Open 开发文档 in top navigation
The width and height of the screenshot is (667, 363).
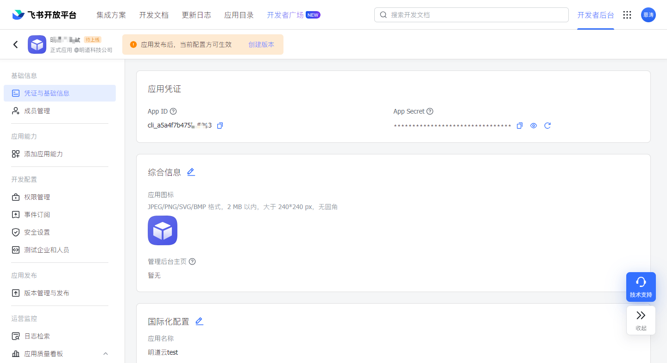coord(154,15)
